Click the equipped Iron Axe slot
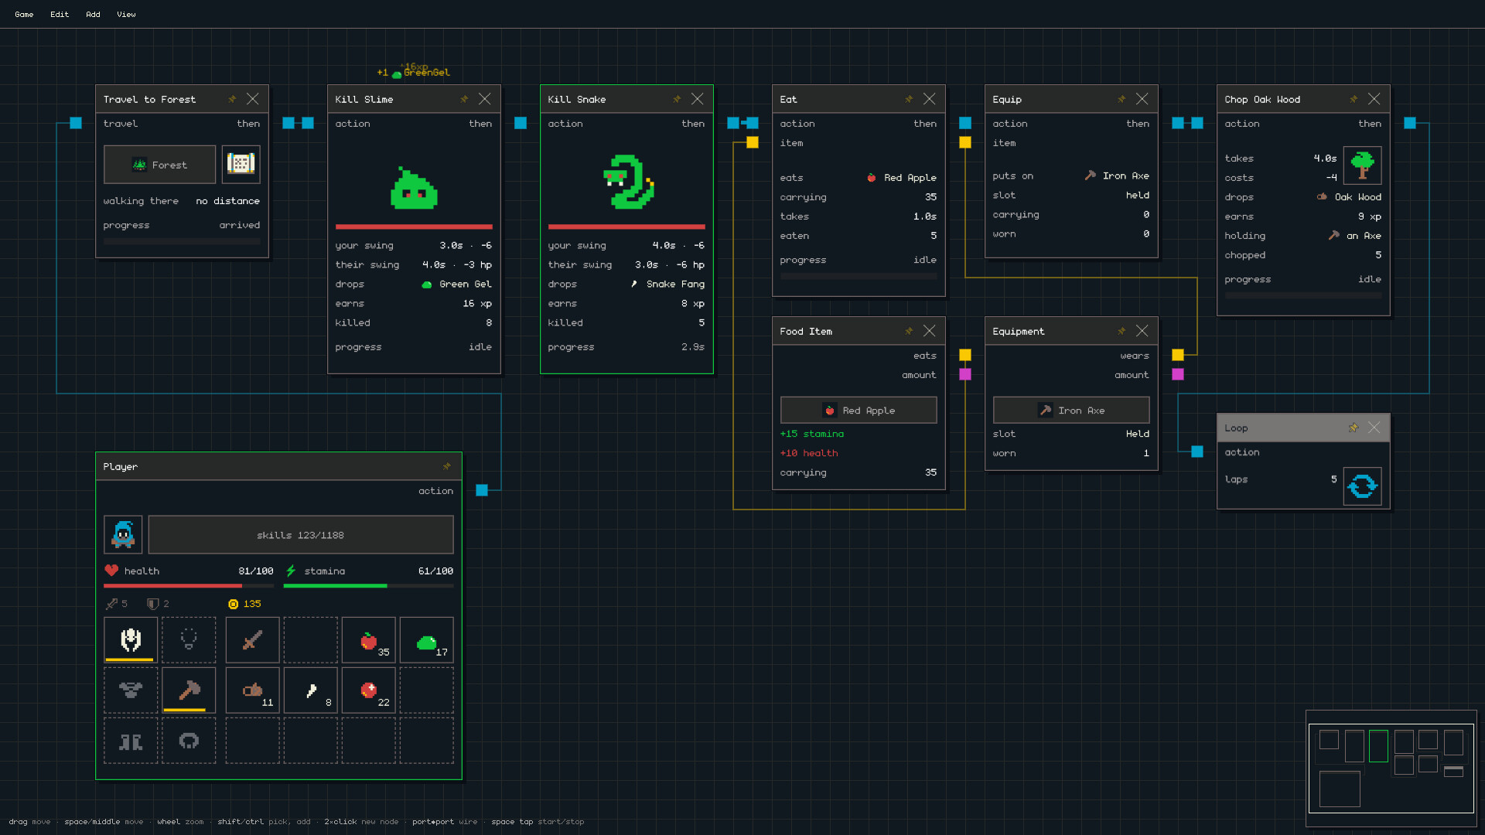Screen dimensions: 1485x835 pos(189,690)
